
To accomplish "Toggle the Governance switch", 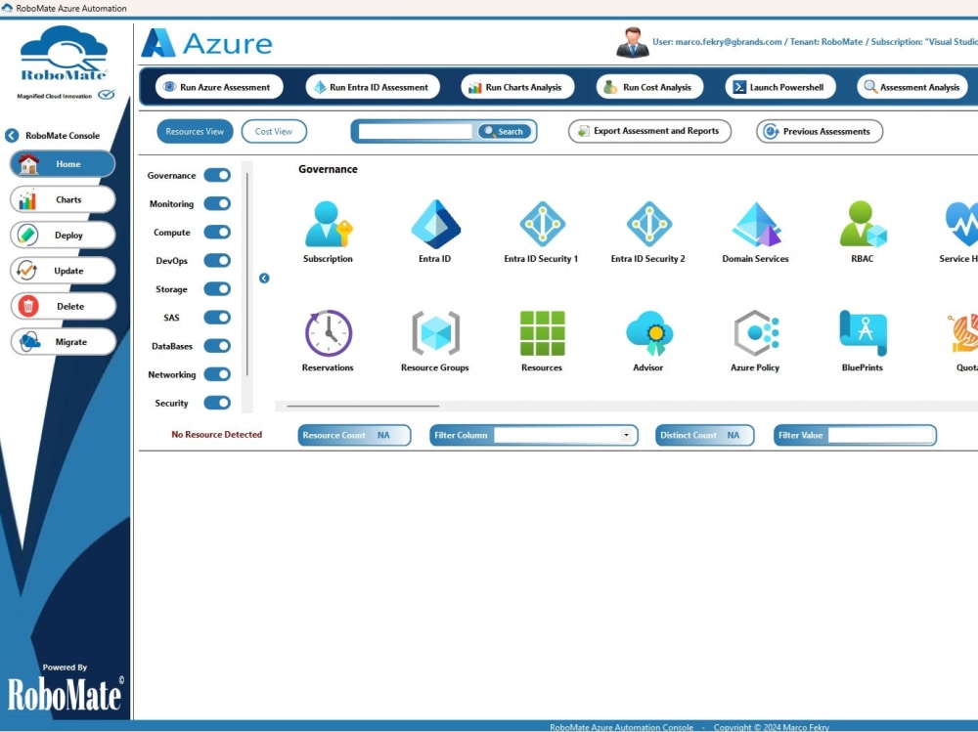I will pos(217,175).
